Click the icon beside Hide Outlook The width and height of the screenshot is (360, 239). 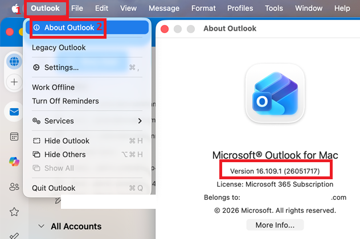[36, 141]
